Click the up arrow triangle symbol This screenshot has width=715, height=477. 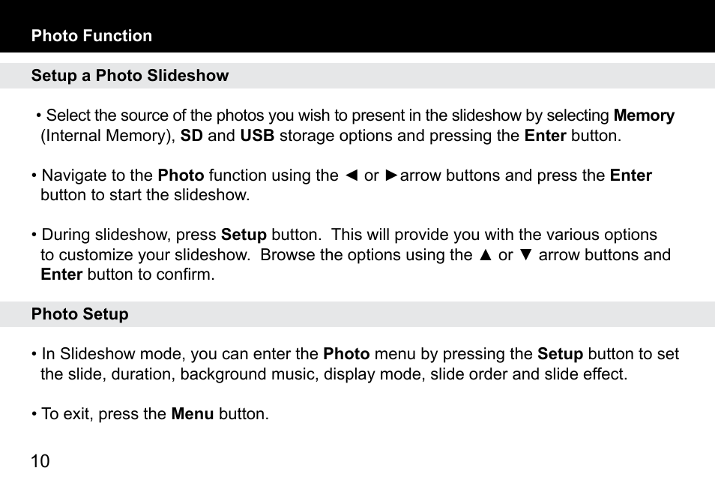click(x=486, y=255)
